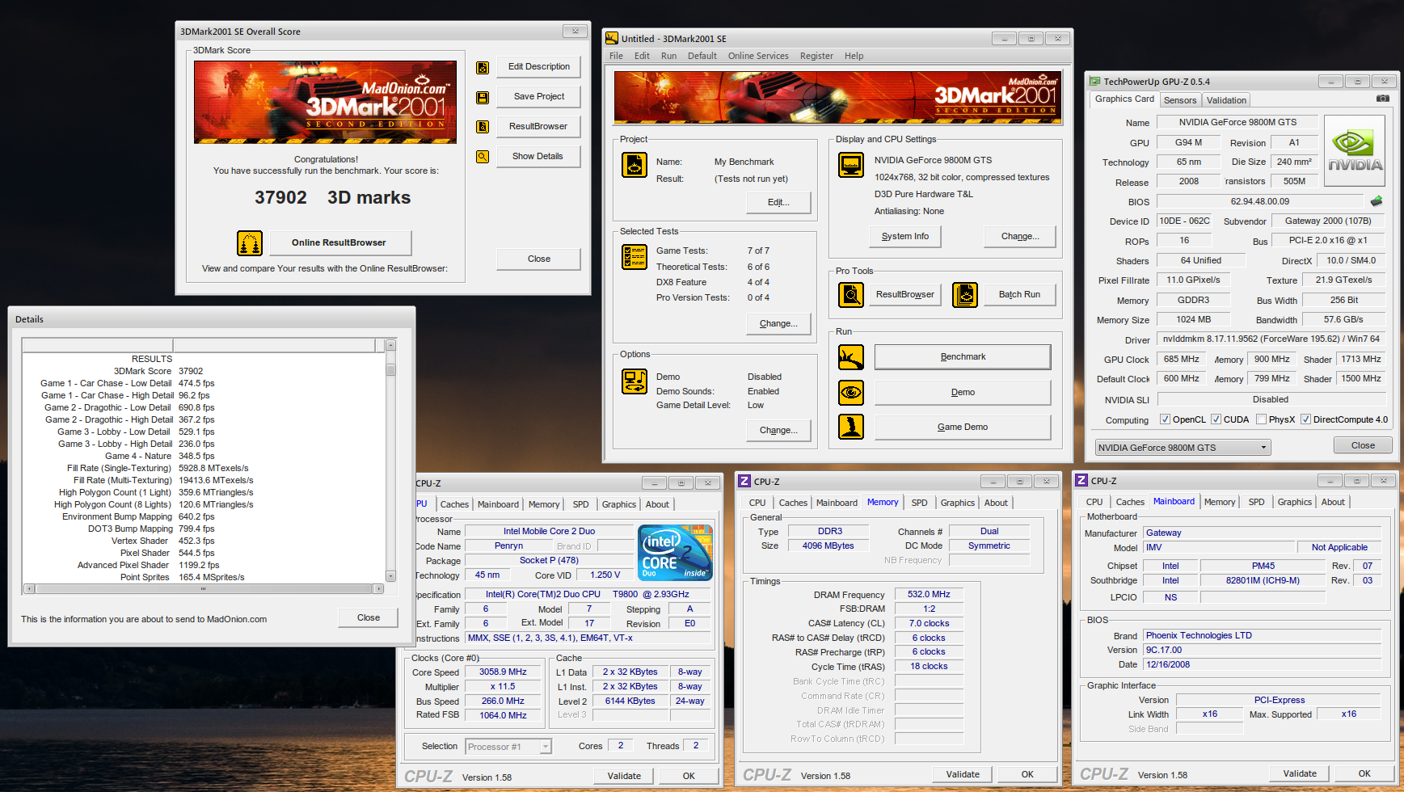Open the Run menu in 3DMark2001
The height and width of the screenshot is (792, 1404).
pos(668,56)
